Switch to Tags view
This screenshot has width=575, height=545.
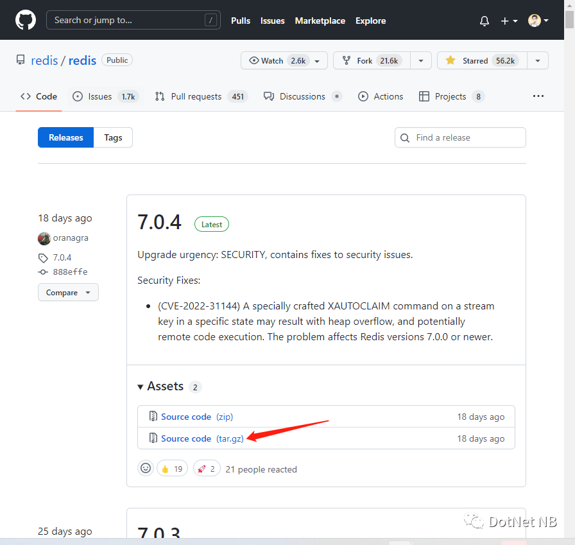pos(113,137)
